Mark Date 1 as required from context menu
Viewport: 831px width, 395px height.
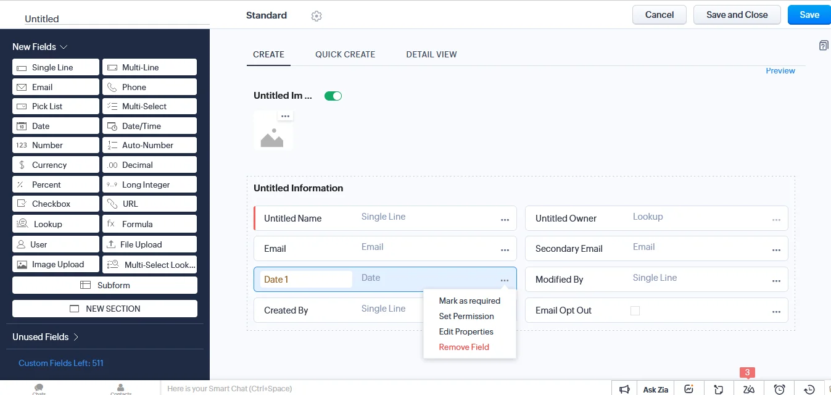(x=469, y=301)
